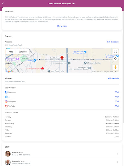Click the museum marker on the map
This screenshot has width=124, height=166.
(x=17, y=59)
